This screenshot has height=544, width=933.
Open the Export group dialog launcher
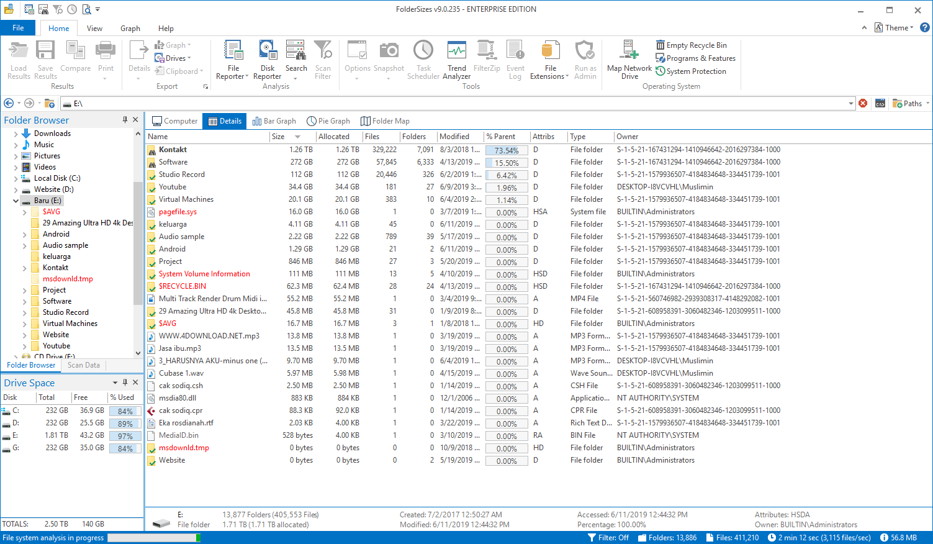(205, 87)
